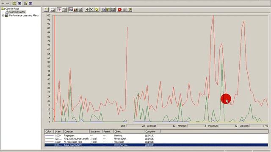
Task: Click the Duration value field
Action: coord(259,126)
